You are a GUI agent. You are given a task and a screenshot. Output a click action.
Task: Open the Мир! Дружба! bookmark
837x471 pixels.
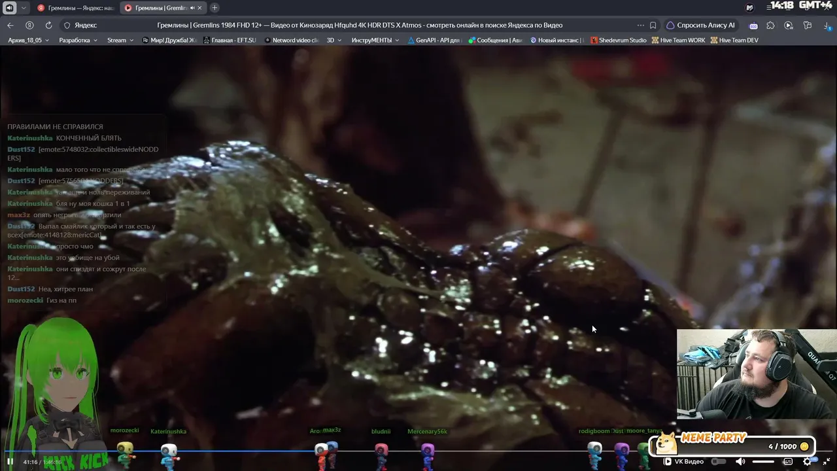point(169,41)
